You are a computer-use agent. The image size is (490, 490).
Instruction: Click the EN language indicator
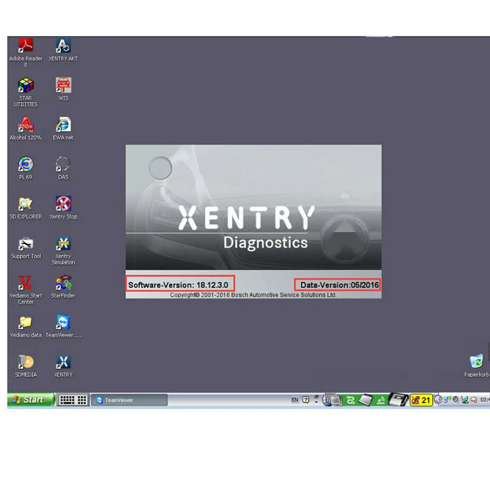[295, 400]
